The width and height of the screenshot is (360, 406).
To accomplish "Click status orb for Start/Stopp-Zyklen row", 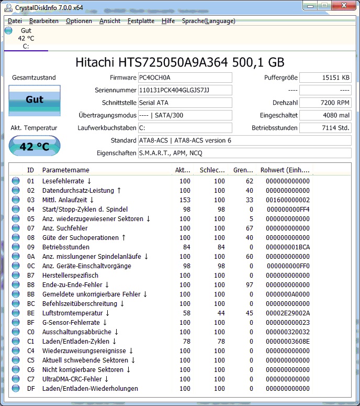I will click(x=16, y=209).
